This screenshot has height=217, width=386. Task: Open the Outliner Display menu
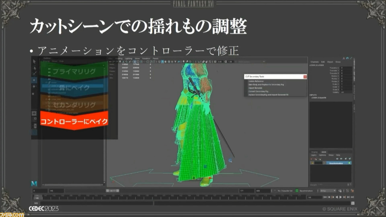tap(46, 61)
